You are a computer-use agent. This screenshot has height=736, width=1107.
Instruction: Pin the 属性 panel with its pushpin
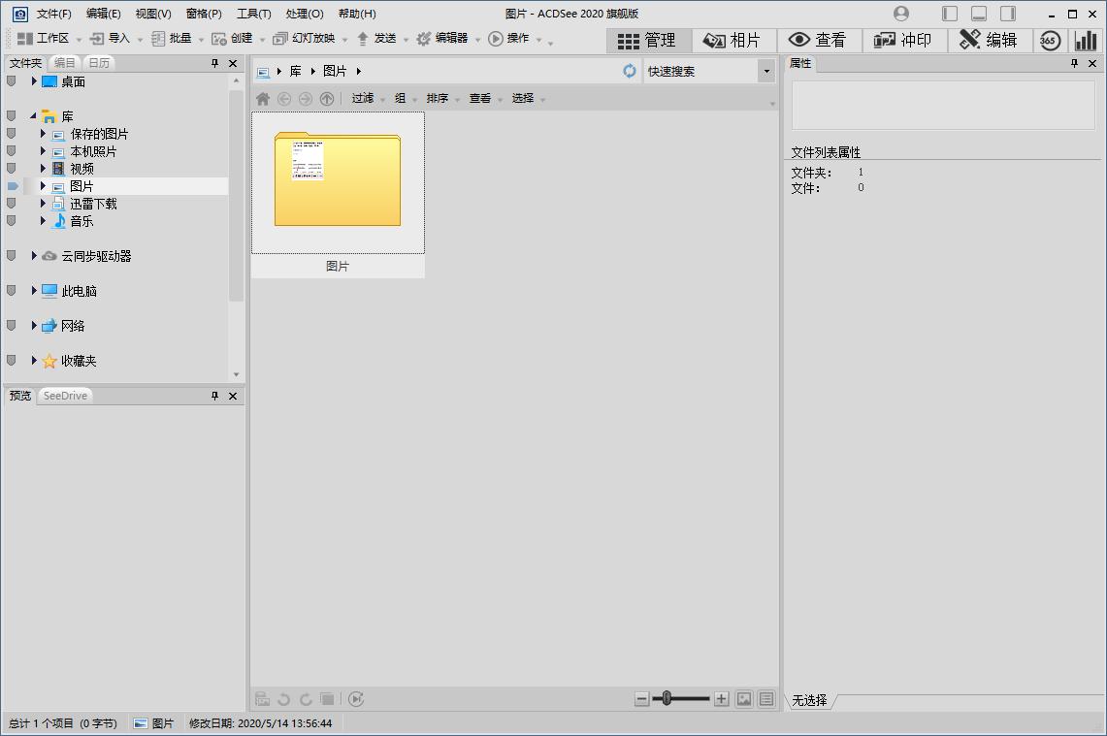1072,63
